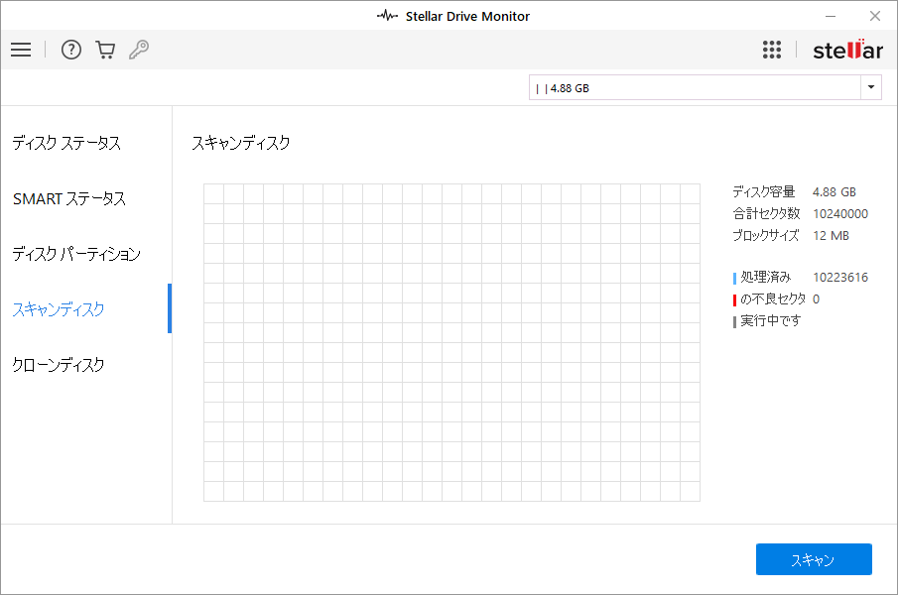Click the top-left block in scan grid
This screenshot has width=898, height=595.
(x=213, y=193)
